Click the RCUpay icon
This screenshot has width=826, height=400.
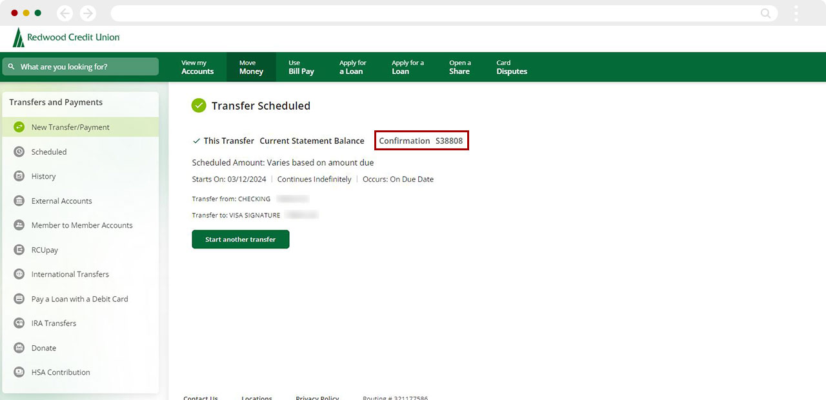point(19,250)
